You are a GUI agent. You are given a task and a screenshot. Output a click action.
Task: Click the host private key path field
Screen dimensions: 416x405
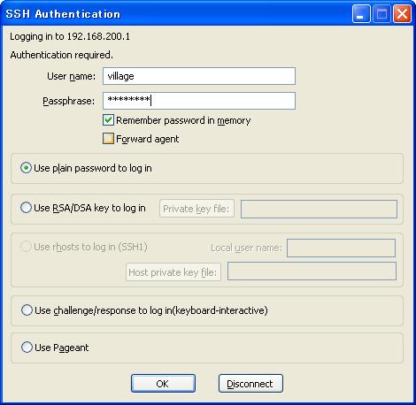click(x=312, y=271)
